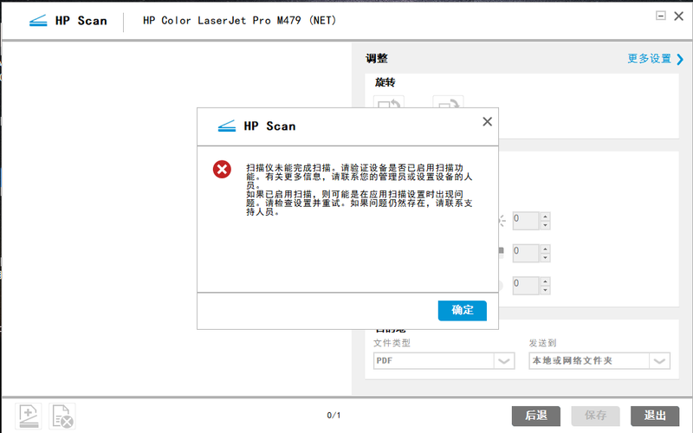Expand the 发送到 destination dropdown

[660, 361]
